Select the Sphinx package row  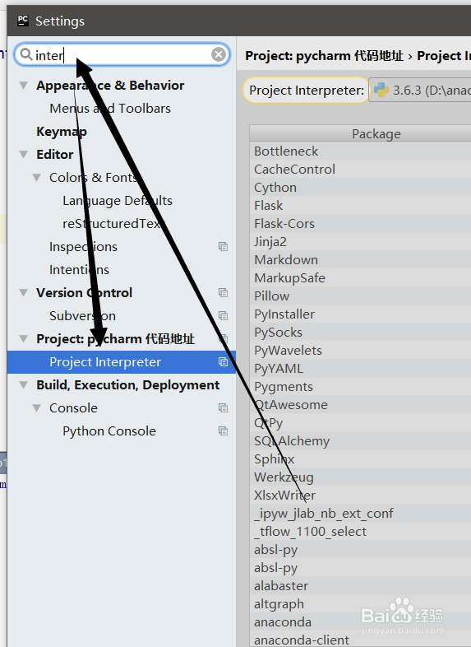pyautogui.click(x=360, y=459)
